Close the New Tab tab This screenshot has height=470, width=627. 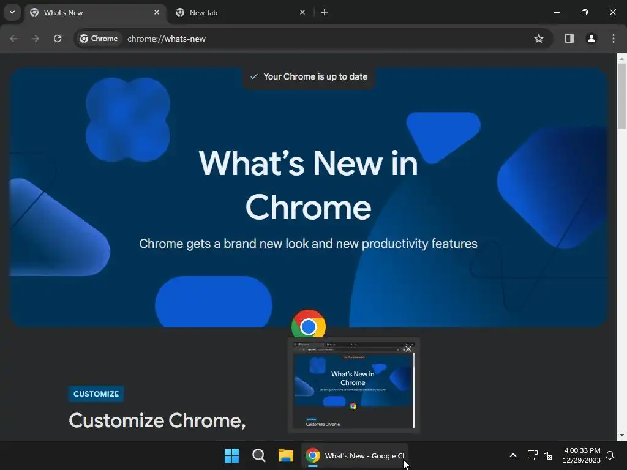(x=302, y=12)
